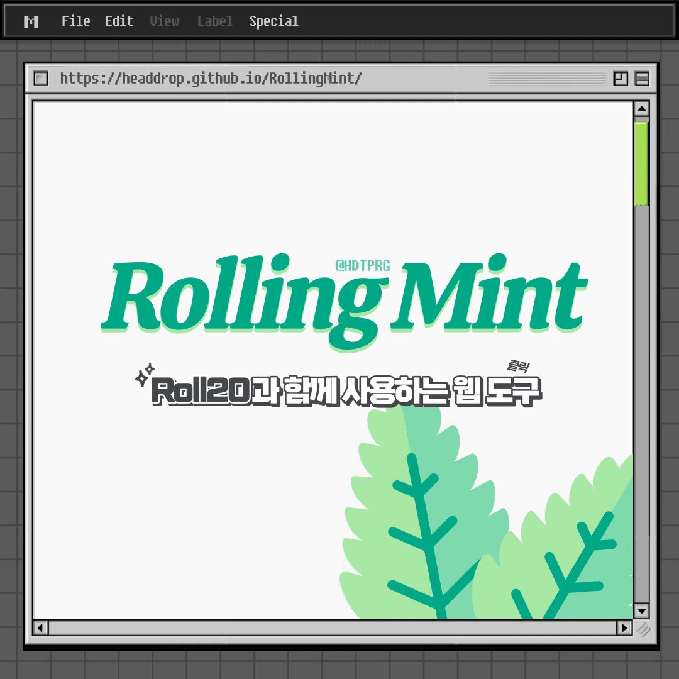This screenshot has width=679, height=679.
Task: Click the M logo in the menu bar
Action: pyautogui.click(x=31, y=21)
